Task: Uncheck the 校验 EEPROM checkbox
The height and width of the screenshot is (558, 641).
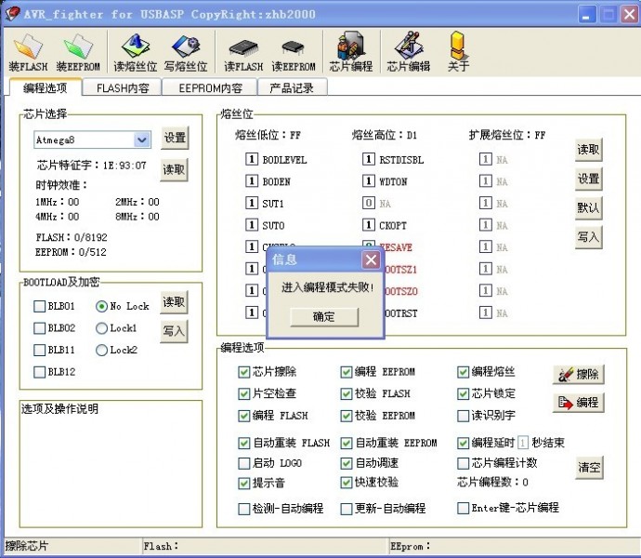Action: coord(347,416)
